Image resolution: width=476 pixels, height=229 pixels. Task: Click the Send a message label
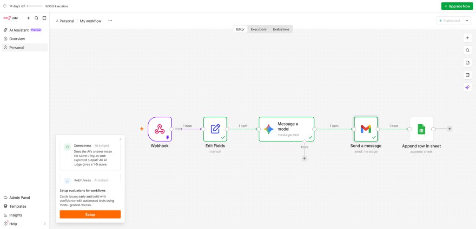click(x=366, y=146)
